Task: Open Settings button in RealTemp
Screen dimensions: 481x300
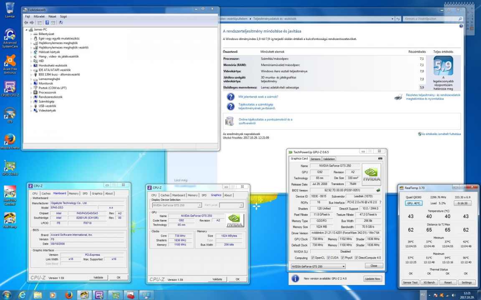Action: tap(466, 282)
